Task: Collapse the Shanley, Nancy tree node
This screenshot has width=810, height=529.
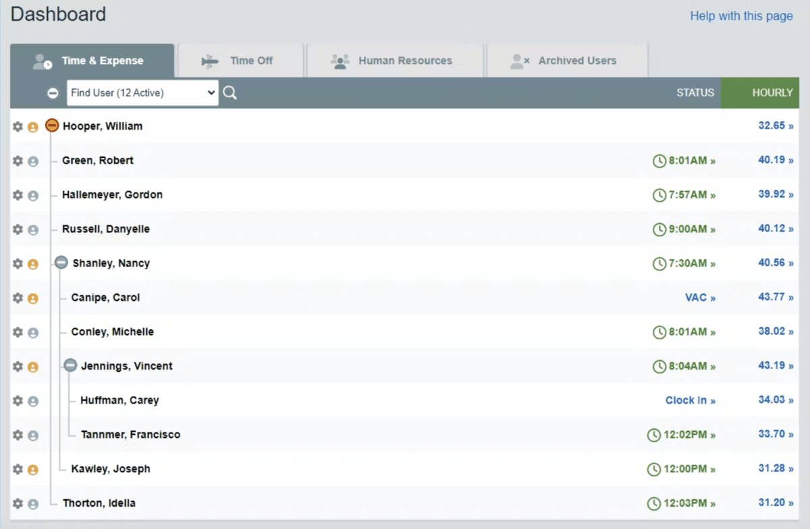Action: (61, 262)
